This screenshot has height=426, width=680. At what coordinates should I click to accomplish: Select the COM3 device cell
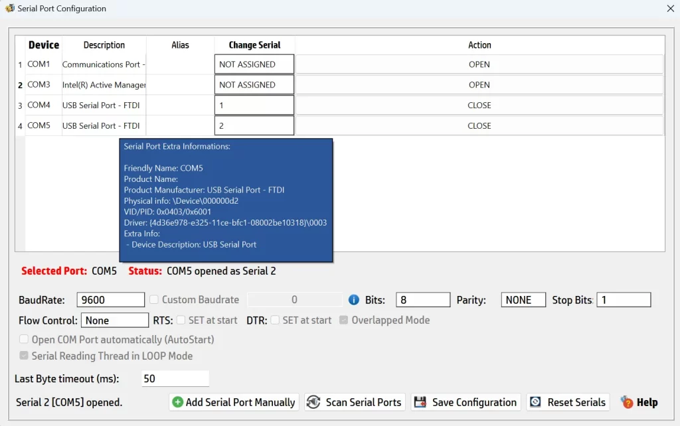[43, 84]
